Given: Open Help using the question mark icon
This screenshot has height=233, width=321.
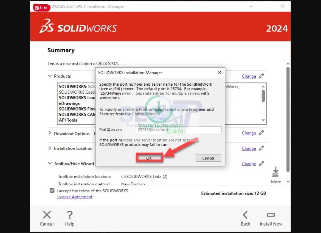Looking at the screenshot, I should coord(70,215).
